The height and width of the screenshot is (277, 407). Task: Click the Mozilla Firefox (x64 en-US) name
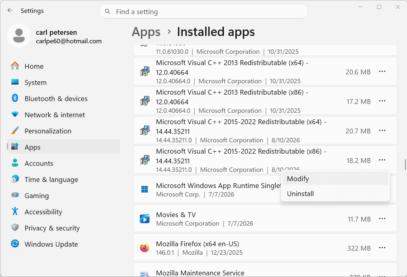[198, 244]
